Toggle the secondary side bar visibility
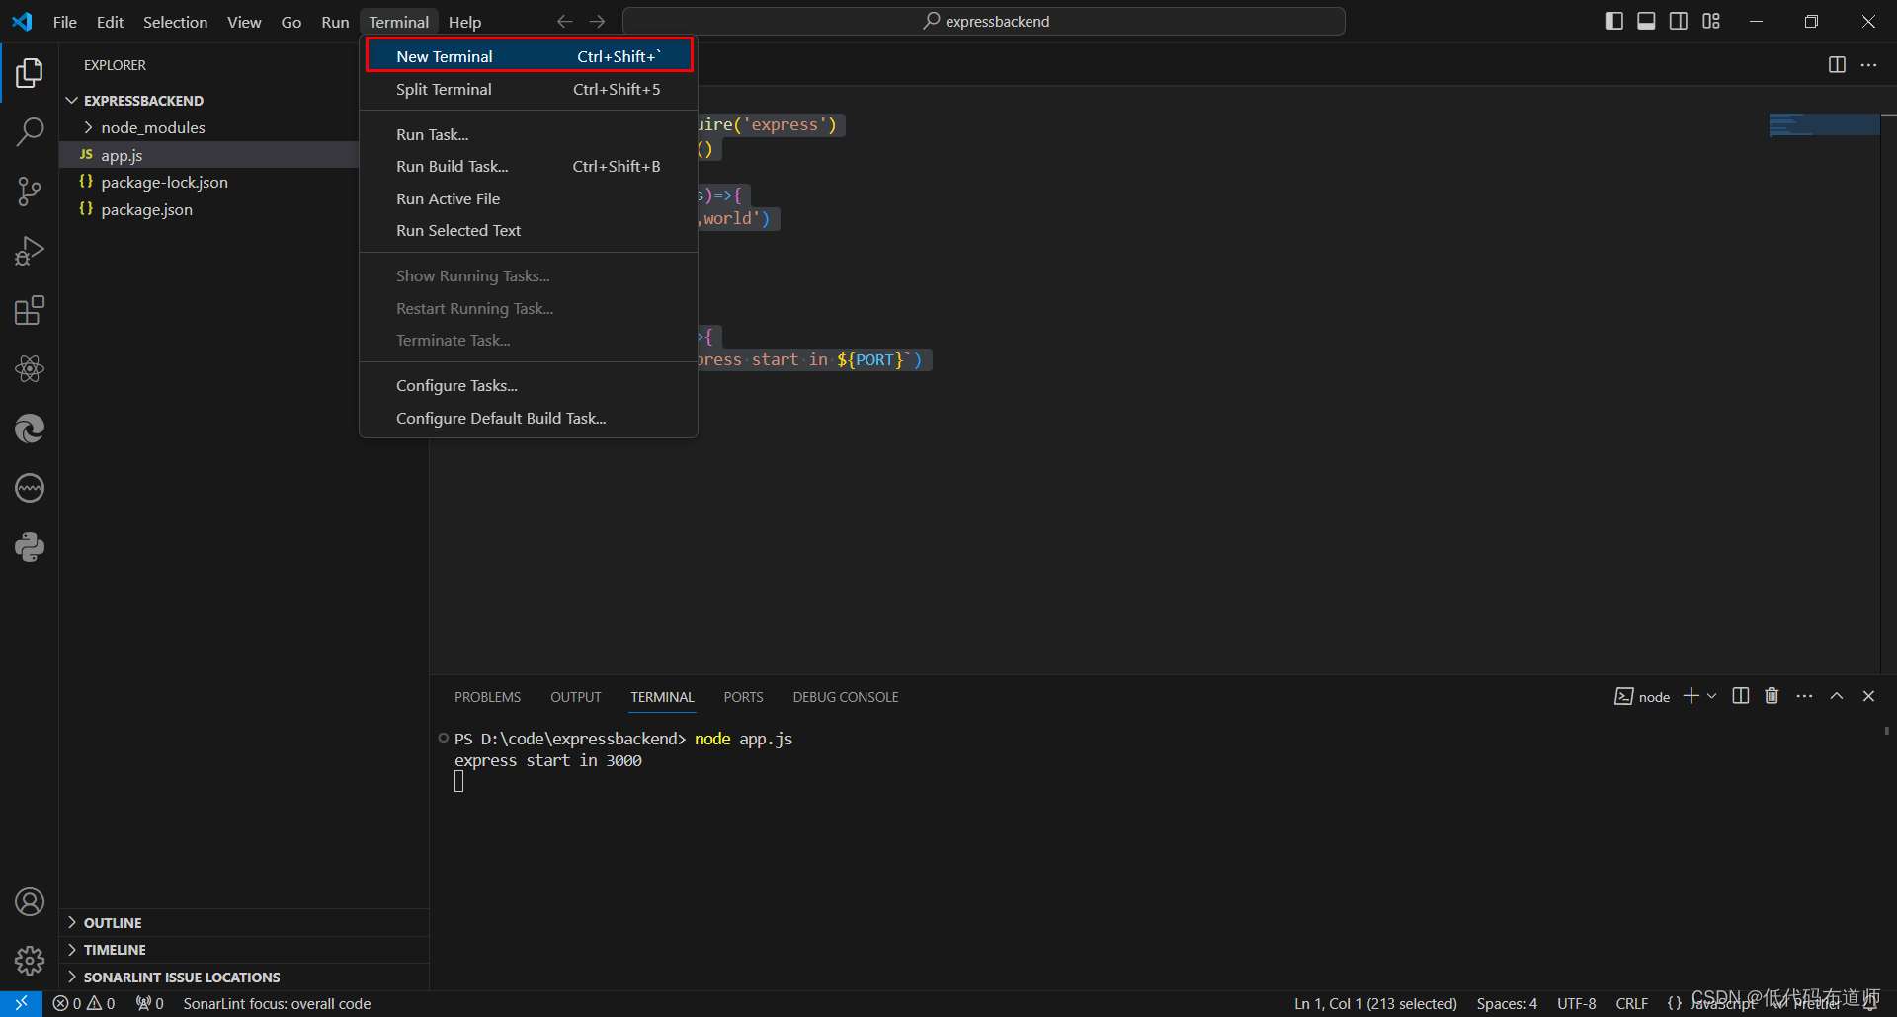The width and height of the screenshot is (1897, 1017). click(x=1679, y=21)
